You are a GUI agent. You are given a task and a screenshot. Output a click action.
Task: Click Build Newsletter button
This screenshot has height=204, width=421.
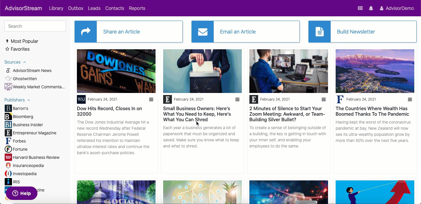click(363, 32)
